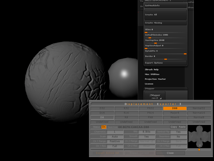Select the R16 preset
The height and width of the screenshot is (161, 214).
point(126,113)
